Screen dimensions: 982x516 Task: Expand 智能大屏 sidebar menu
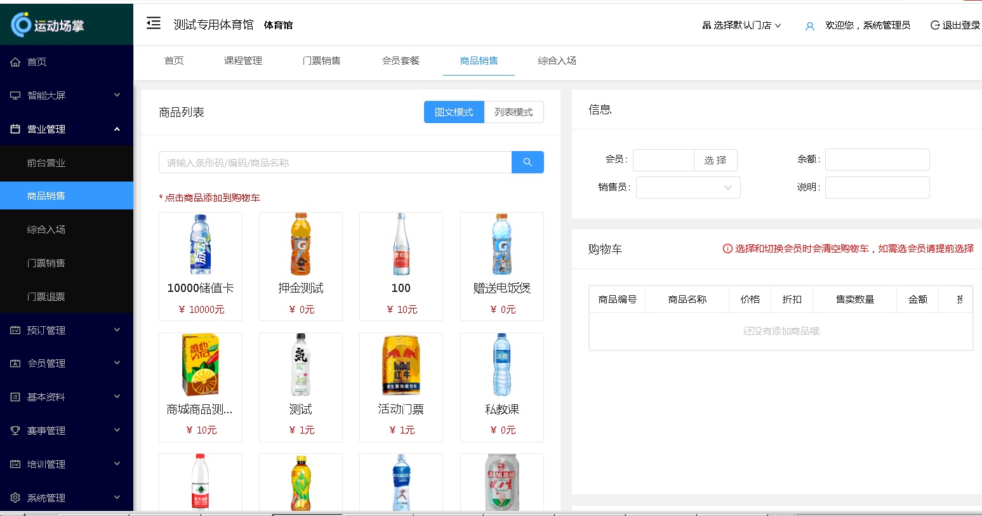click(x=67, y=95)
